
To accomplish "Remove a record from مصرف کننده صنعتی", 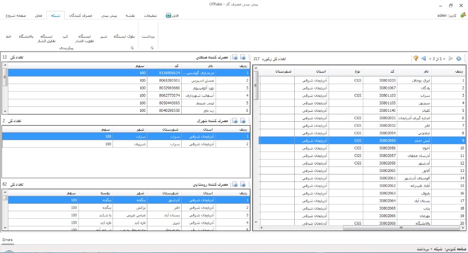I will point(235,58).
